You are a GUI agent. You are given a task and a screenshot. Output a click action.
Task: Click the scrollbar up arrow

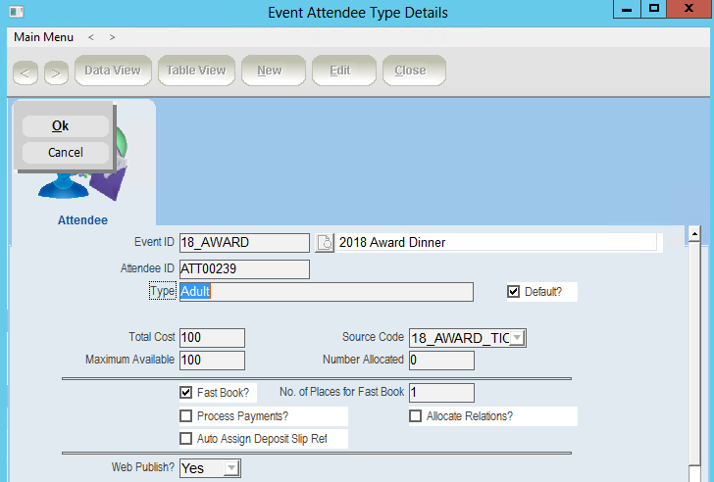tap(693, 234)
